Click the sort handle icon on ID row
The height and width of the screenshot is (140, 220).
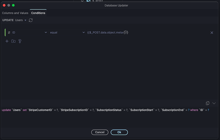click(x=9, y=33)
